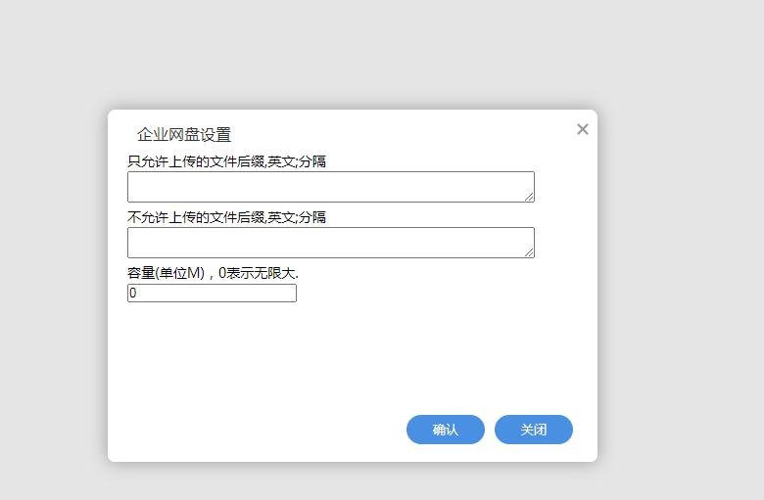This screenshot has height=500, width=764.
Task: Click the 确认 button
Action: click(x=446, y=430)
